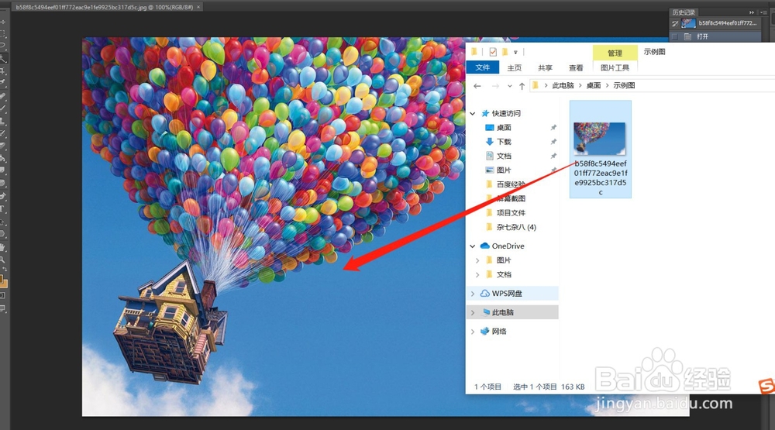
Task: Open 下载 in navigation pane
Action: point(504,142)
